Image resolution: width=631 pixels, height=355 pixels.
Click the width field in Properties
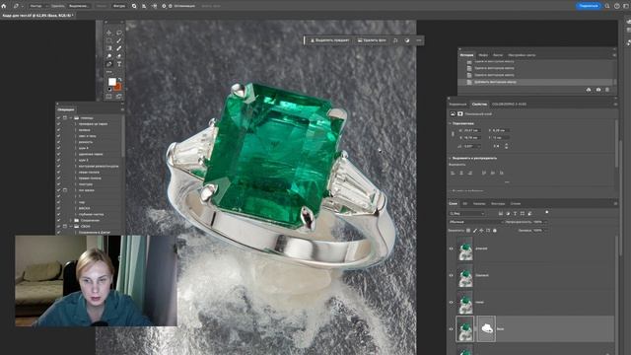click(x=471, y=130)
